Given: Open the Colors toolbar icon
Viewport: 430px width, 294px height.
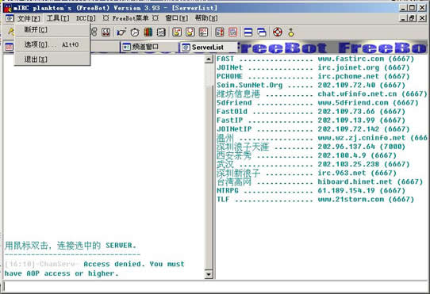Looking at the screenshot, I should [x=148, y=32].
